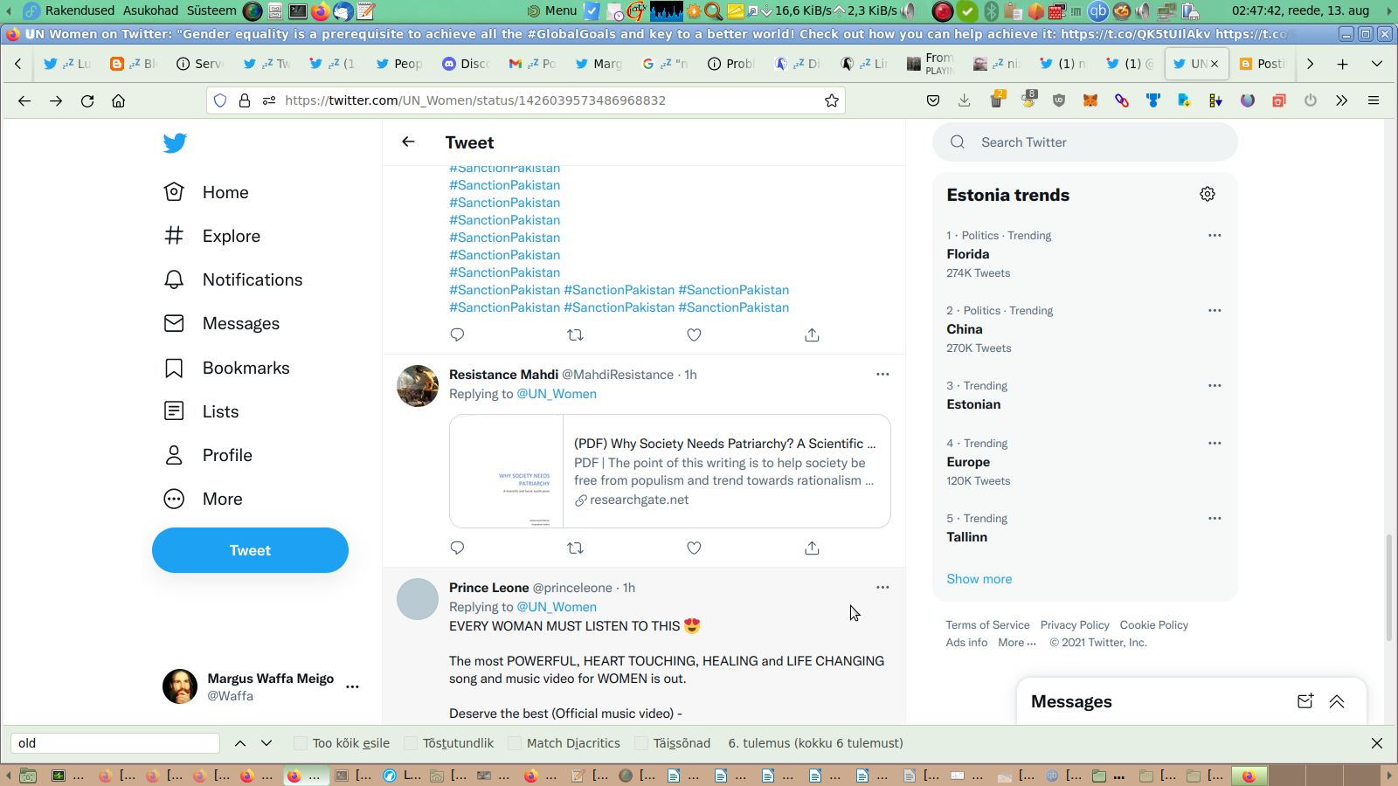Share the #SanctionPakistan tweet
Image resolution: width=1398 pixels, height=786 pixels.
tap(812, 334)
